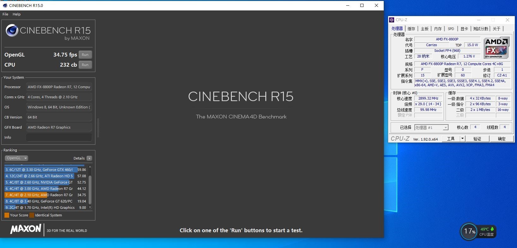
Task: Switch to the 显卡 tab in CPU-Z
Action: click(464, 29)
